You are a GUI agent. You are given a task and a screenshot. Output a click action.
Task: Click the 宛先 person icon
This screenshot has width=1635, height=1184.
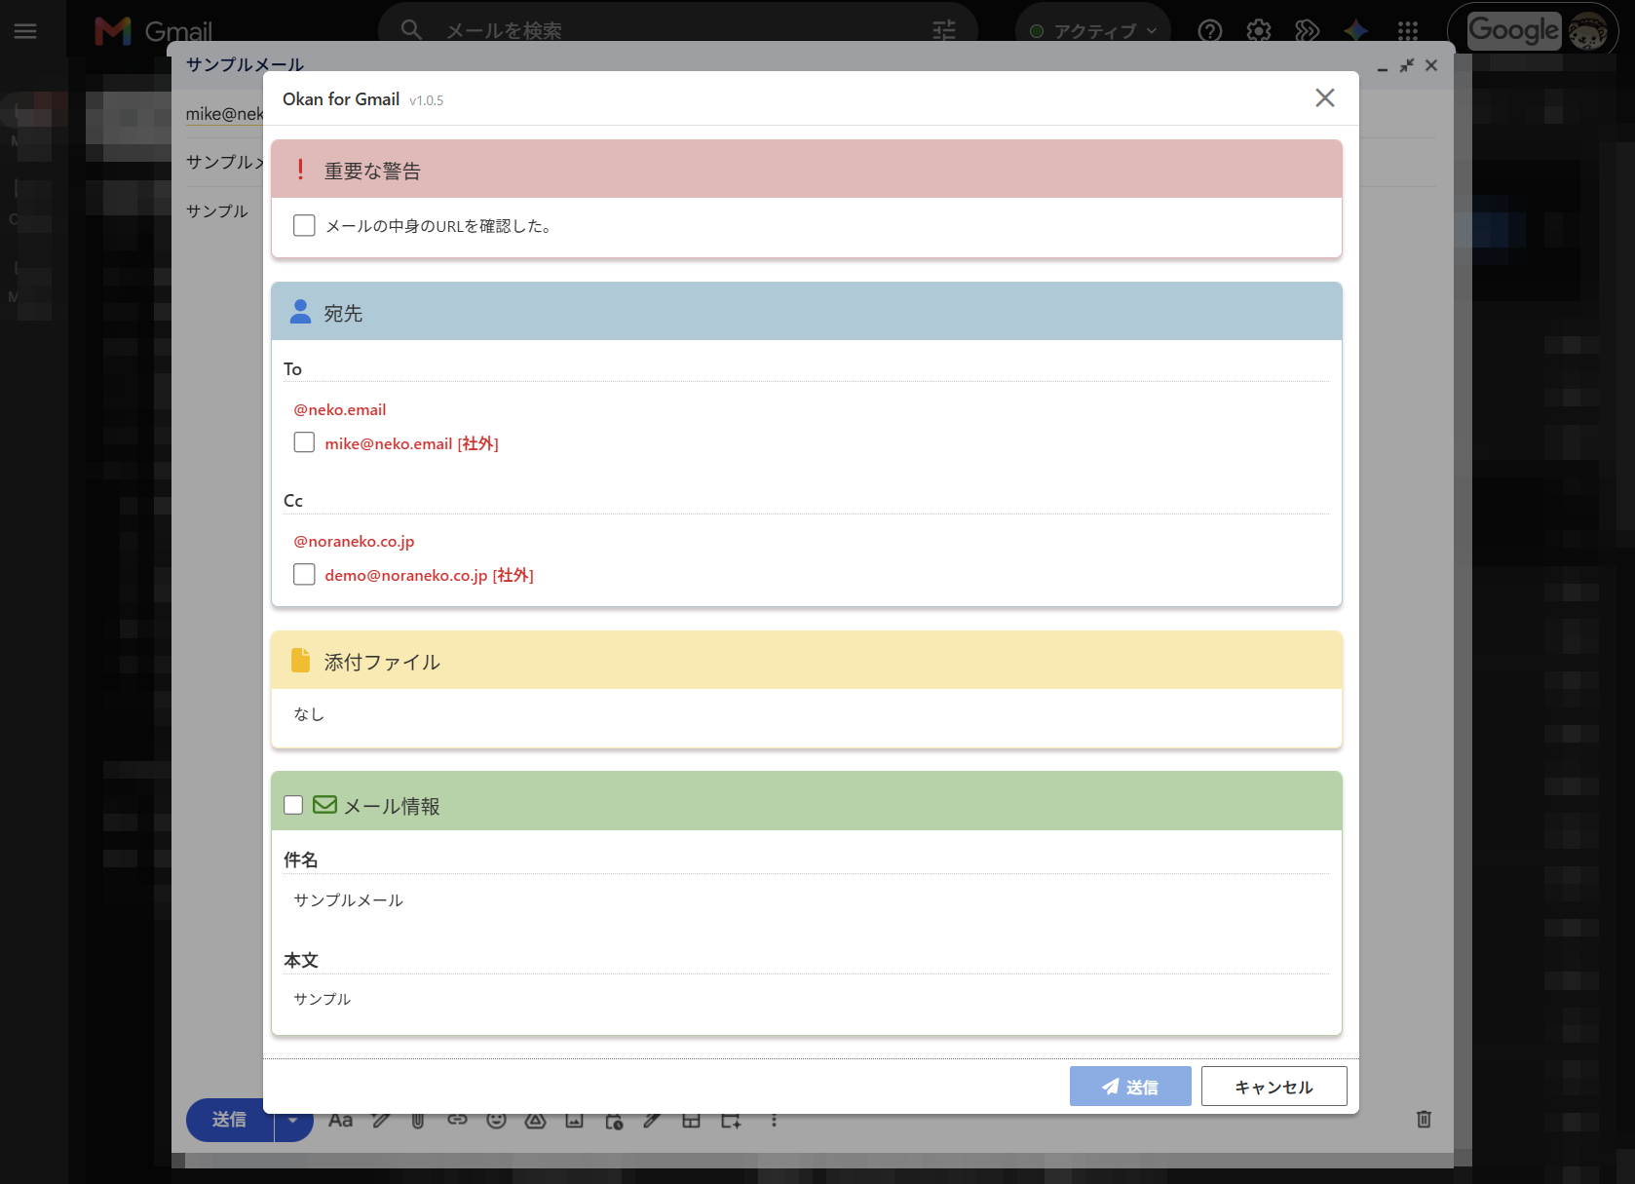pos(300,312)
